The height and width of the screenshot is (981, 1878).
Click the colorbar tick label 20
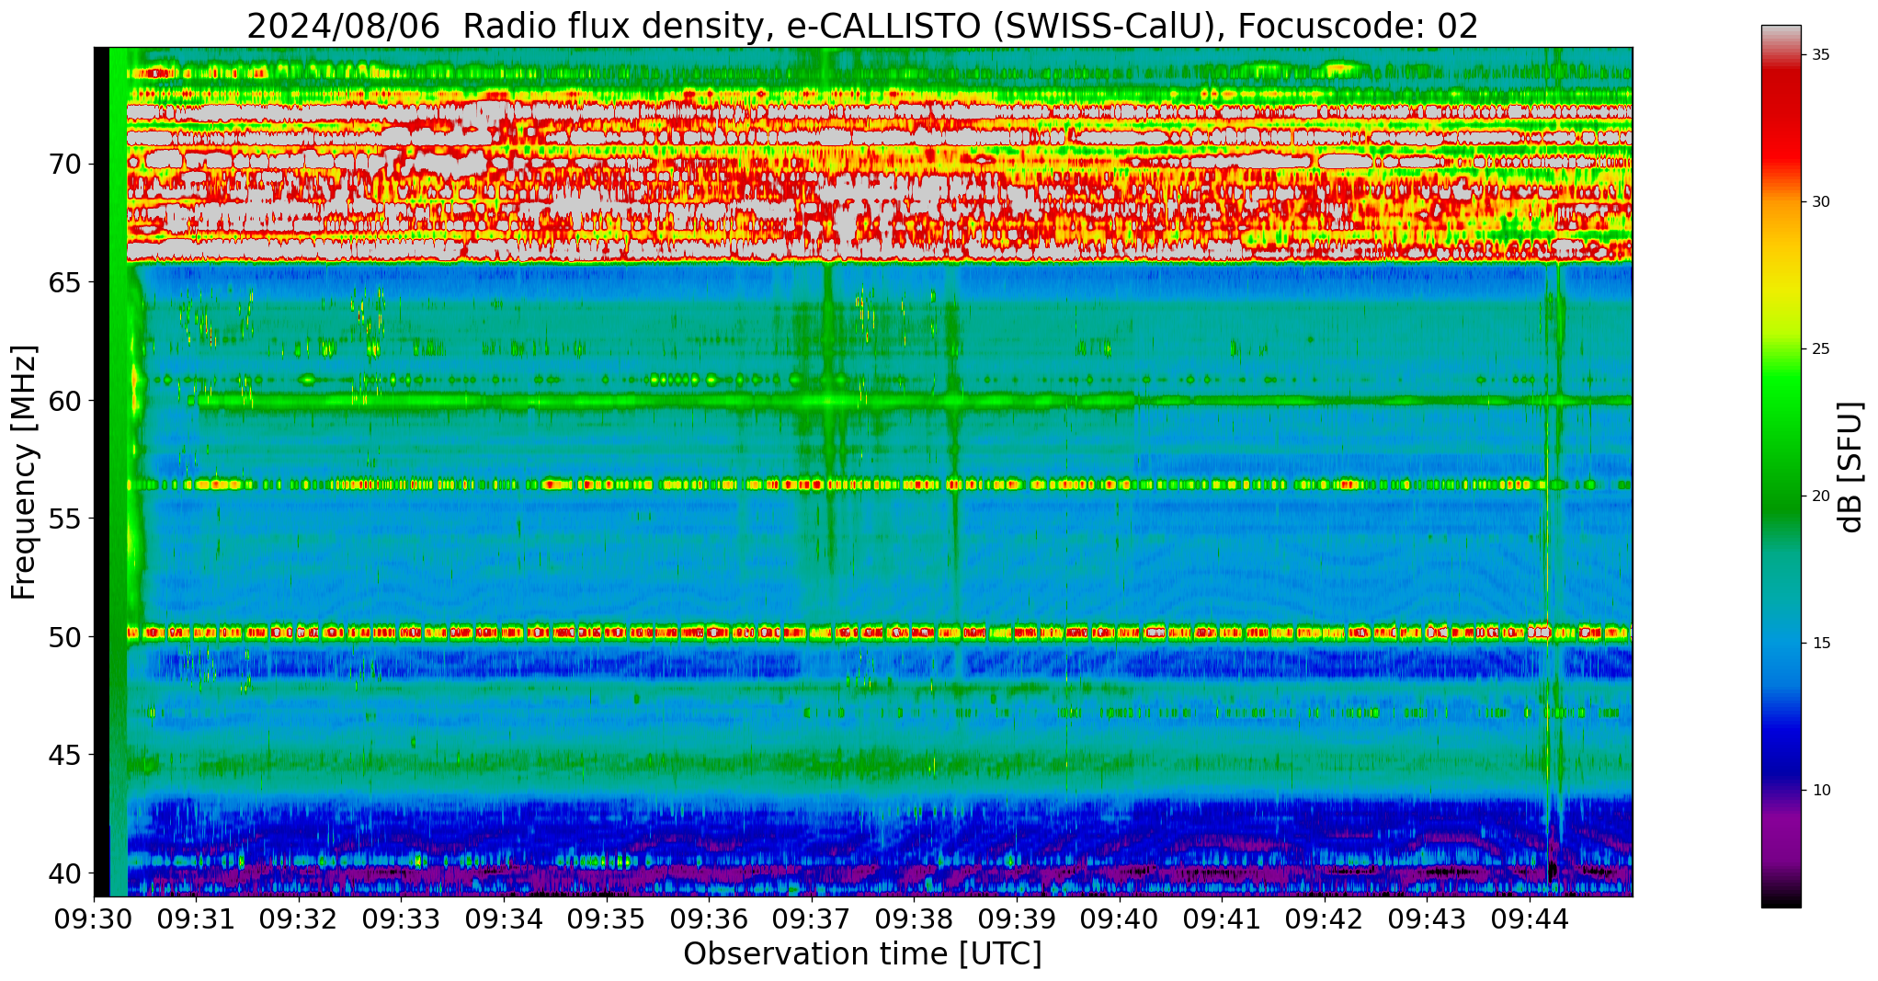[1820, 496]
